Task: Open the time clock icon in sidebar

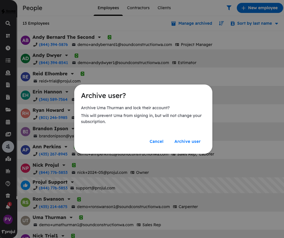Action: point(8,48)
